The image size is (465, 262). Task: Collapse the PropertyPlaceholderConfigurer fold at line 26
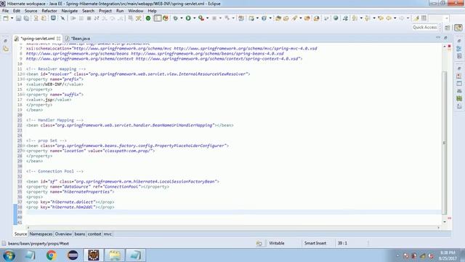24,146
